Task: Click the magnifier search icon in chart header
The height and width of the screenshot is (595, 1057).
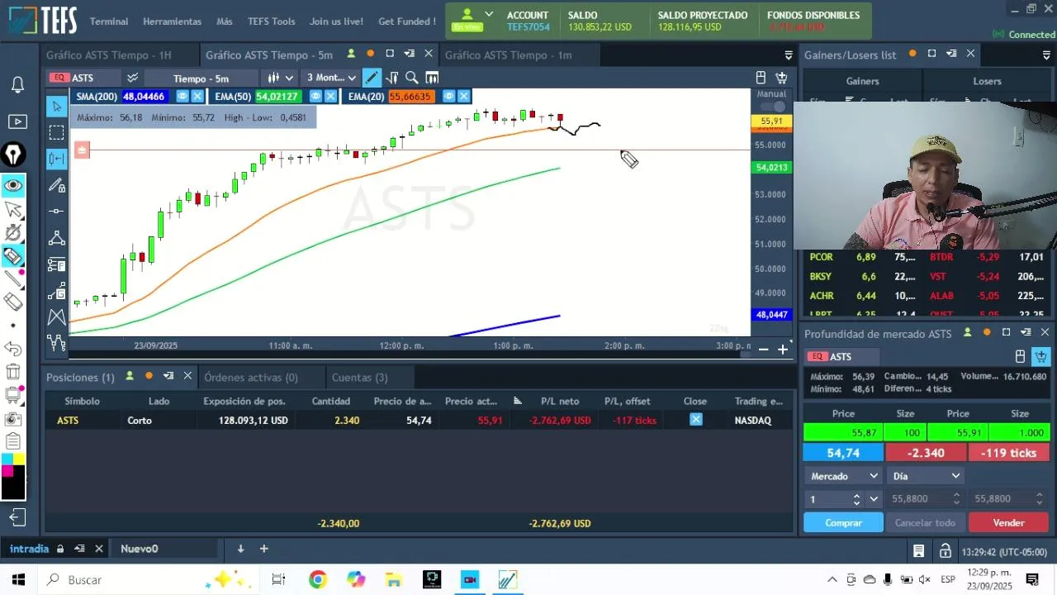Action: pos(411,78)
